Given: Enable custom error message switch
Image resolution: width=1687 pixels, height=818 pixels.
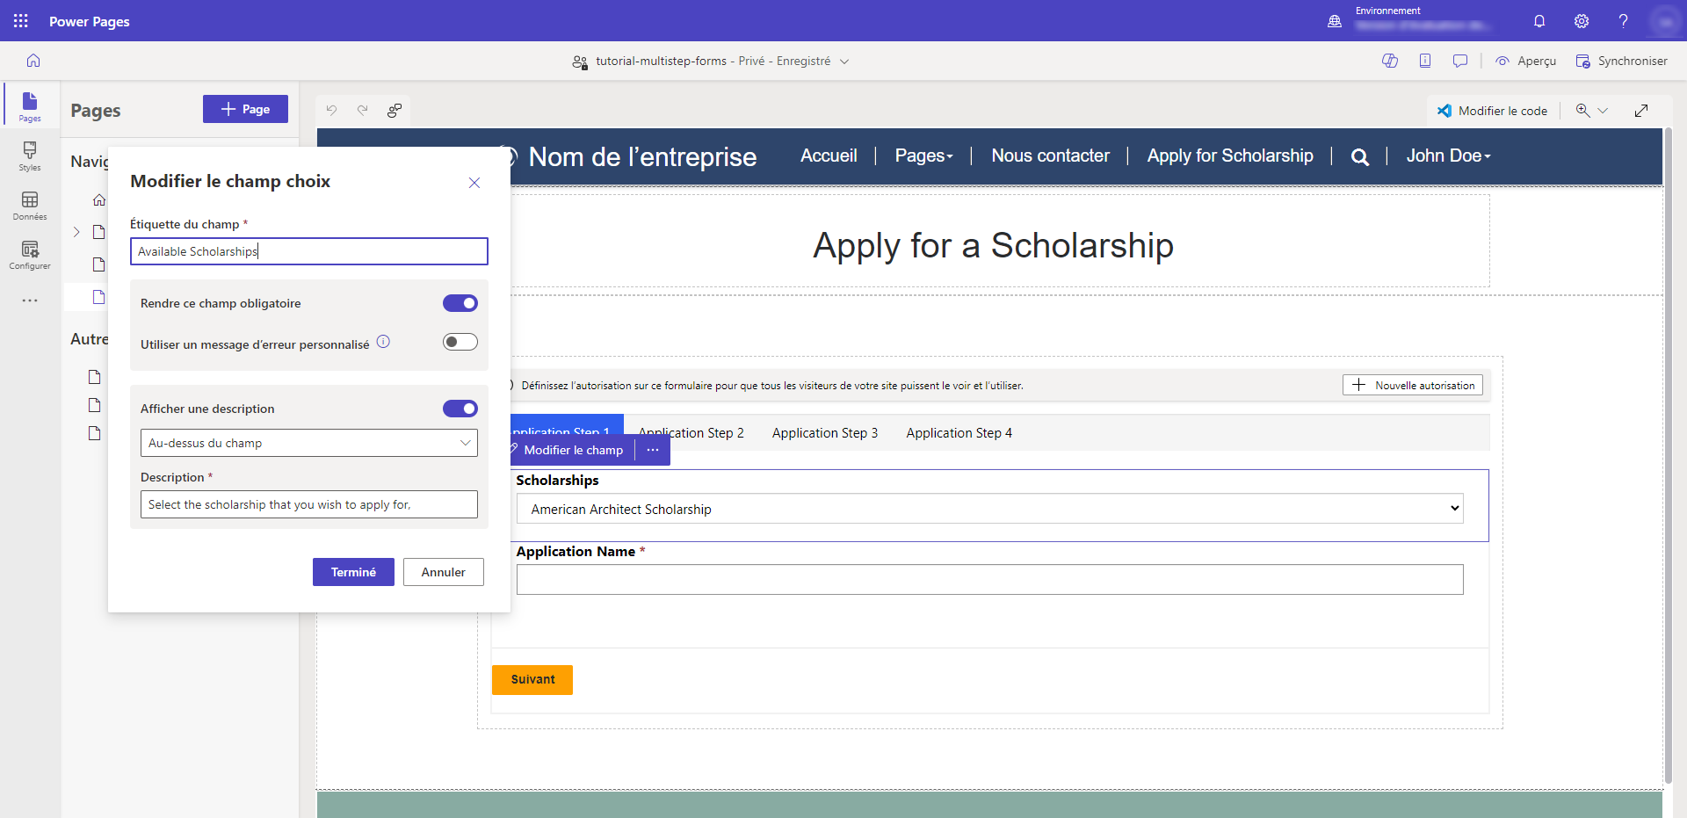Looking at the screenshot, I should coord(460,342).
